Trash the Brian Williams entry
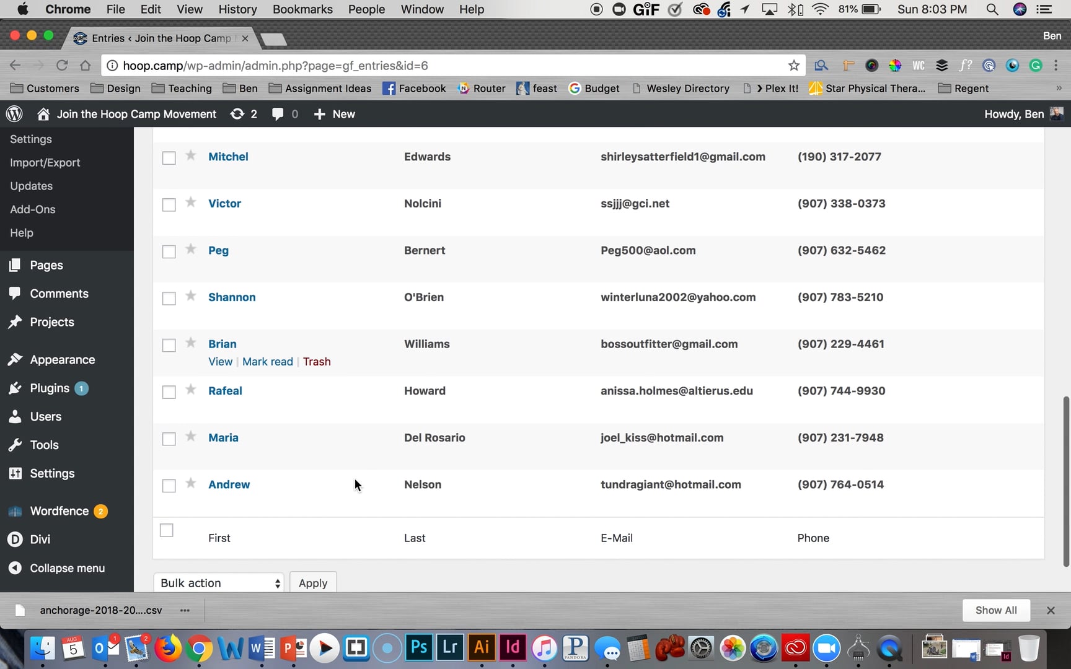Viewport: 1071px width, 669px height. pyautogui.click(x=317, y=362)
